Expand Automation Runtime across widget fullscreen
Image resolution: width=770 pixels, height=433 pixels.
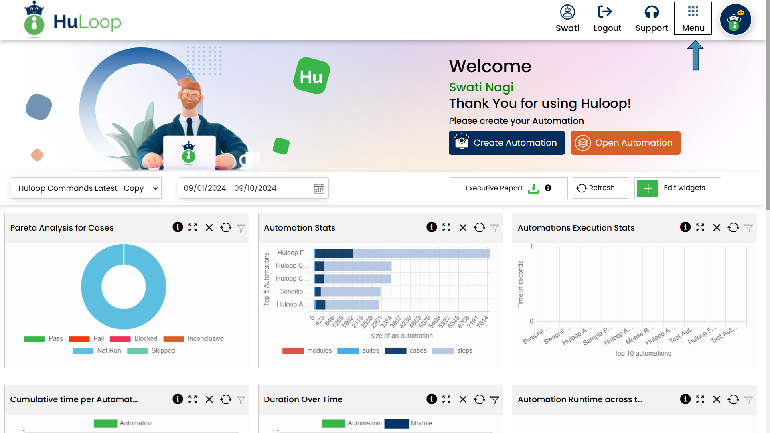700,399
